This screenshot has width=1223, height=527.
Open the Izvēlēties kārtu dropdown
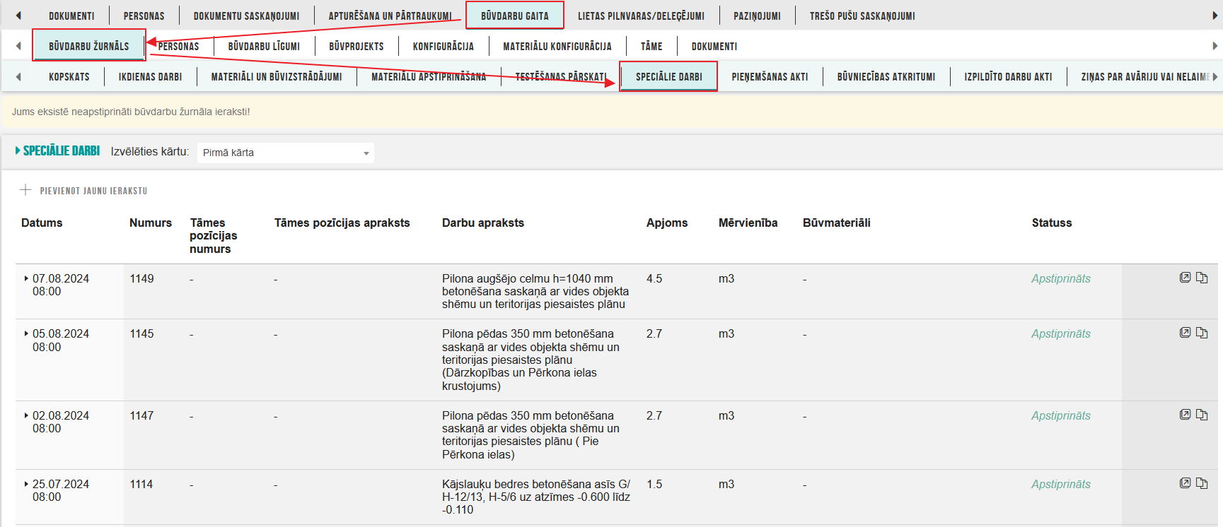(x=285, y=153)
